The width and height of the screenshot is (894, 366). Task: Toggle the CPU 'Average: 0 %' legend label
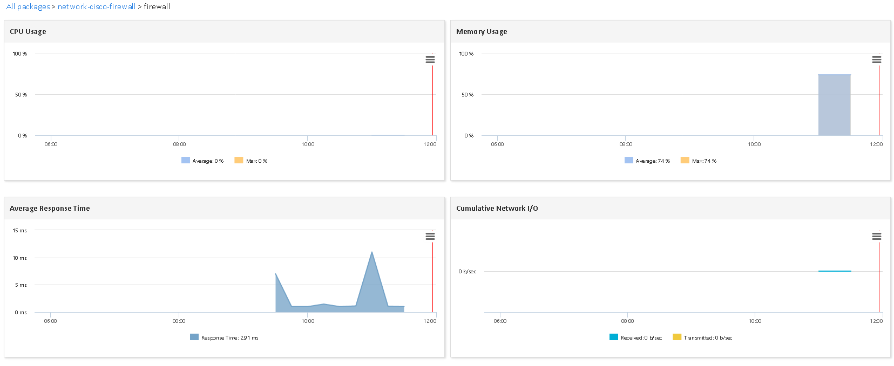click(207, 161)
